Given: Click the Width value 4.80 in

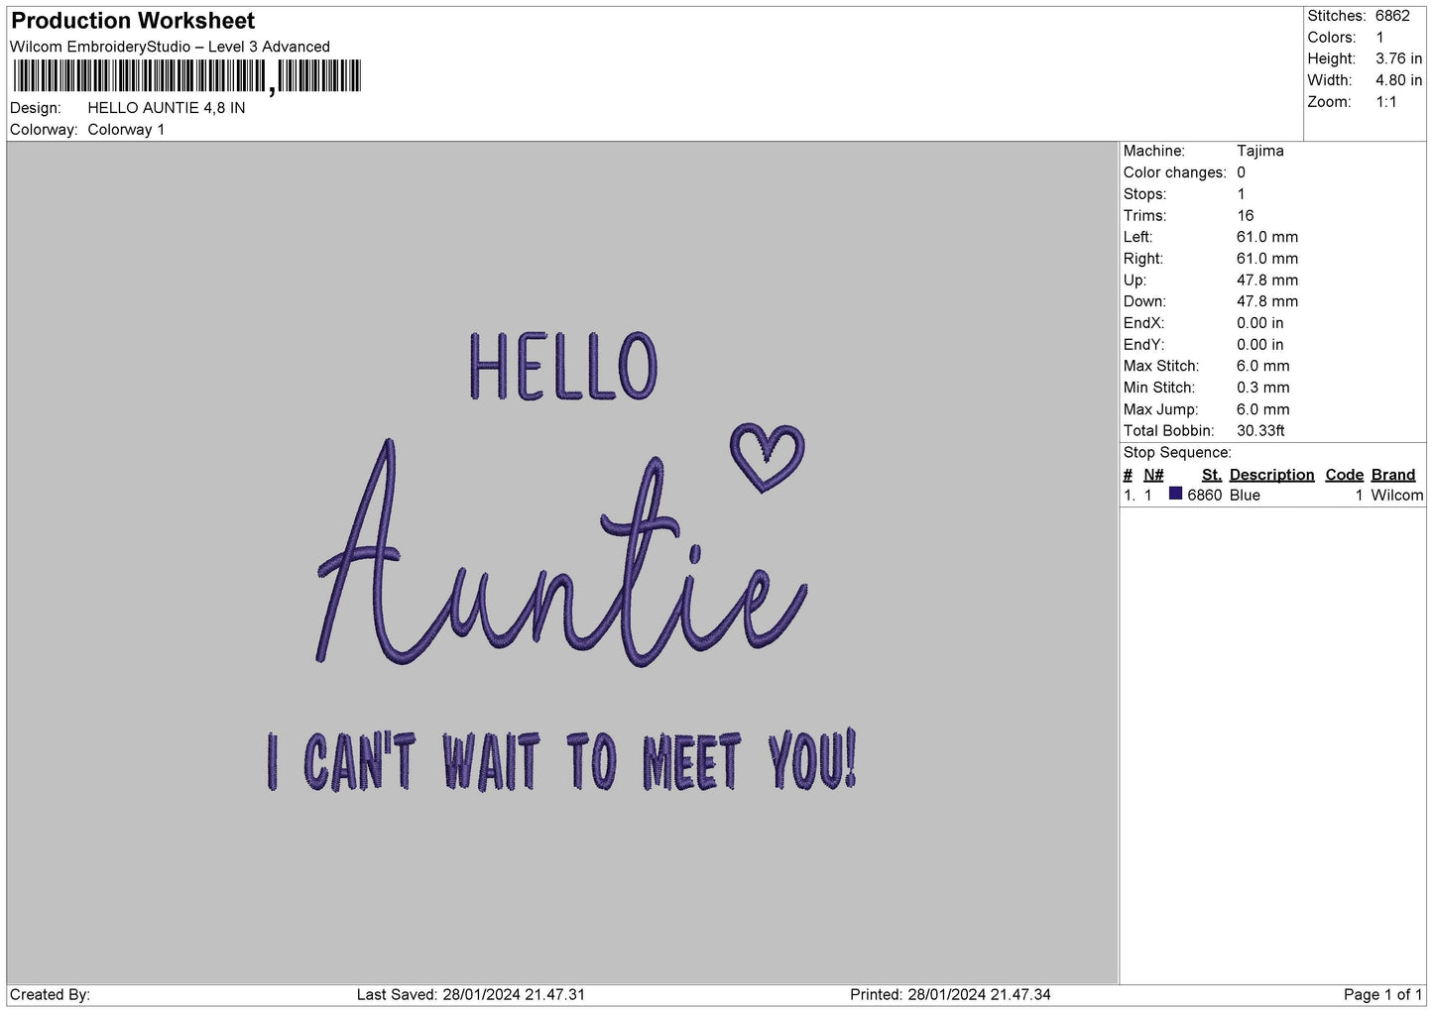Looking at the screenshot, I should 1398,80.
